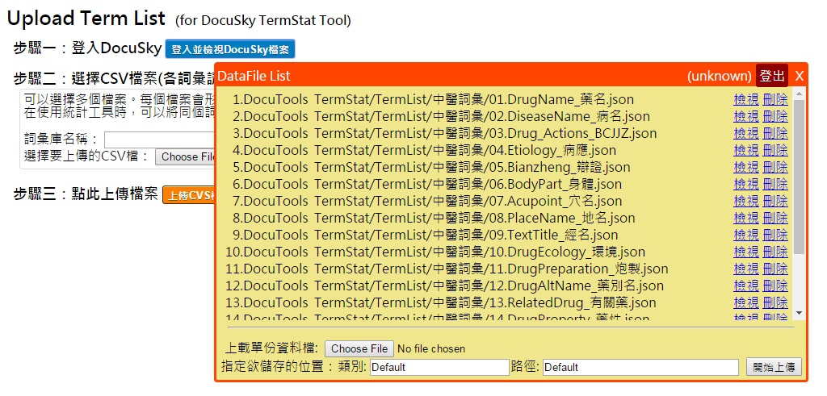The width and height of the screenshot is (827, 396).
Task: Click Choose File for 上載單份資料檔
Action: 359,348
